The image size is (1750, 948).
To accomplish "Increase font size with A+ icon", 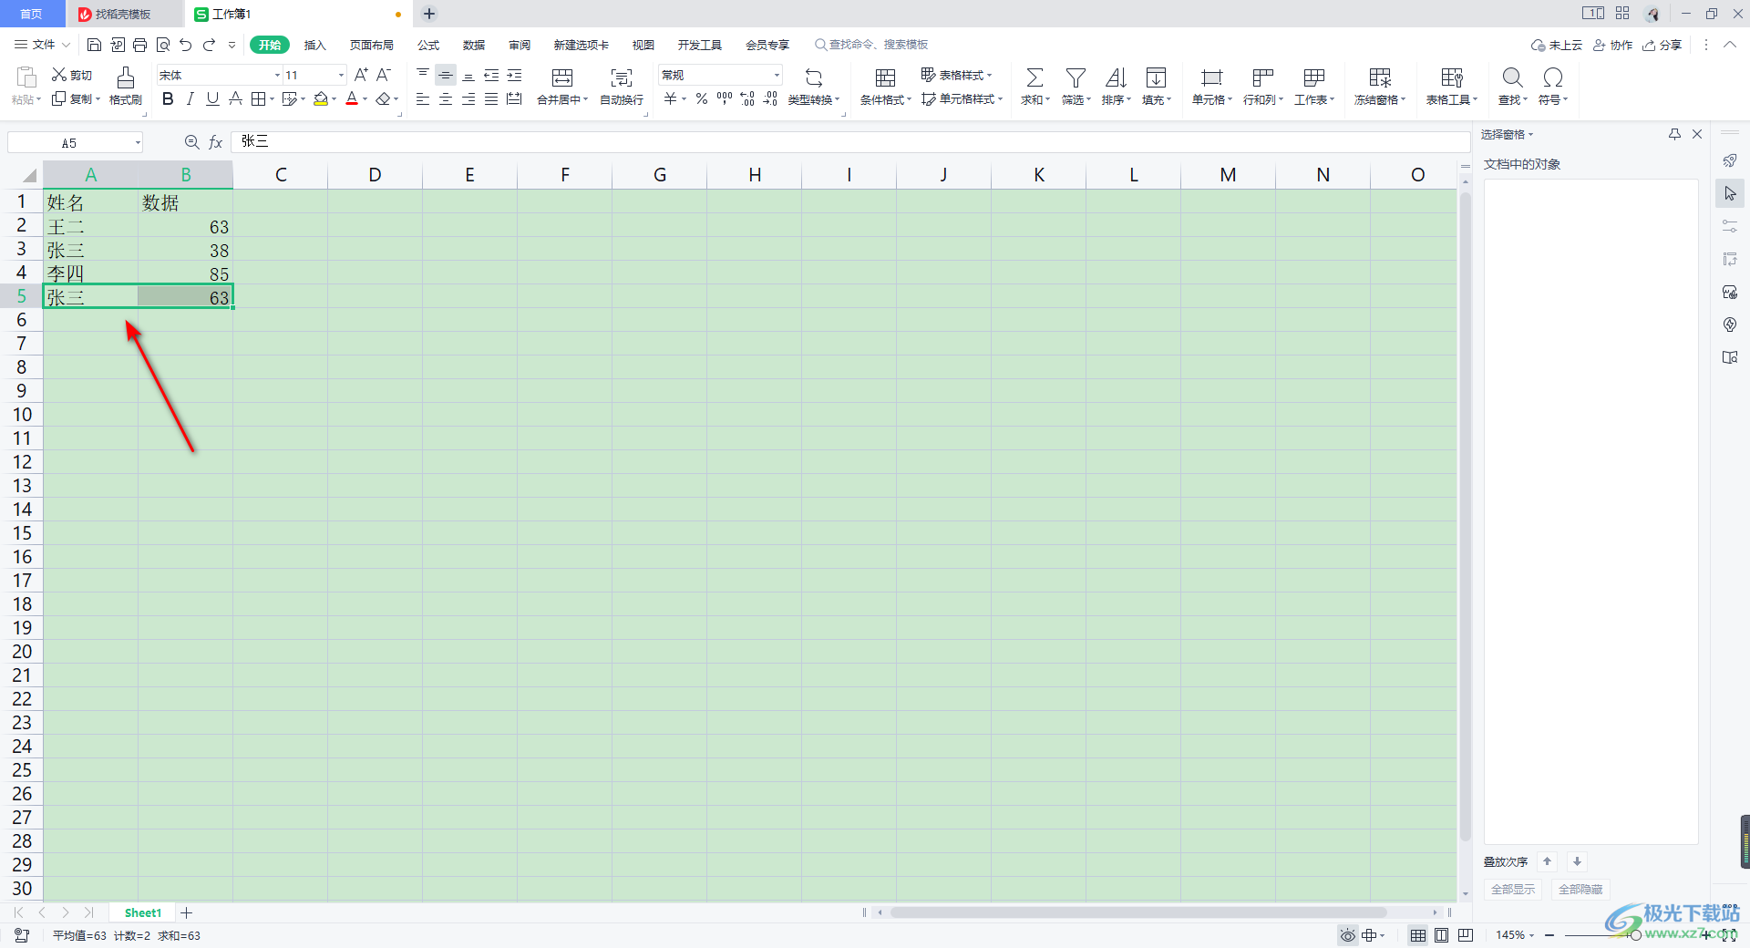I will click(x=361, y=75).
